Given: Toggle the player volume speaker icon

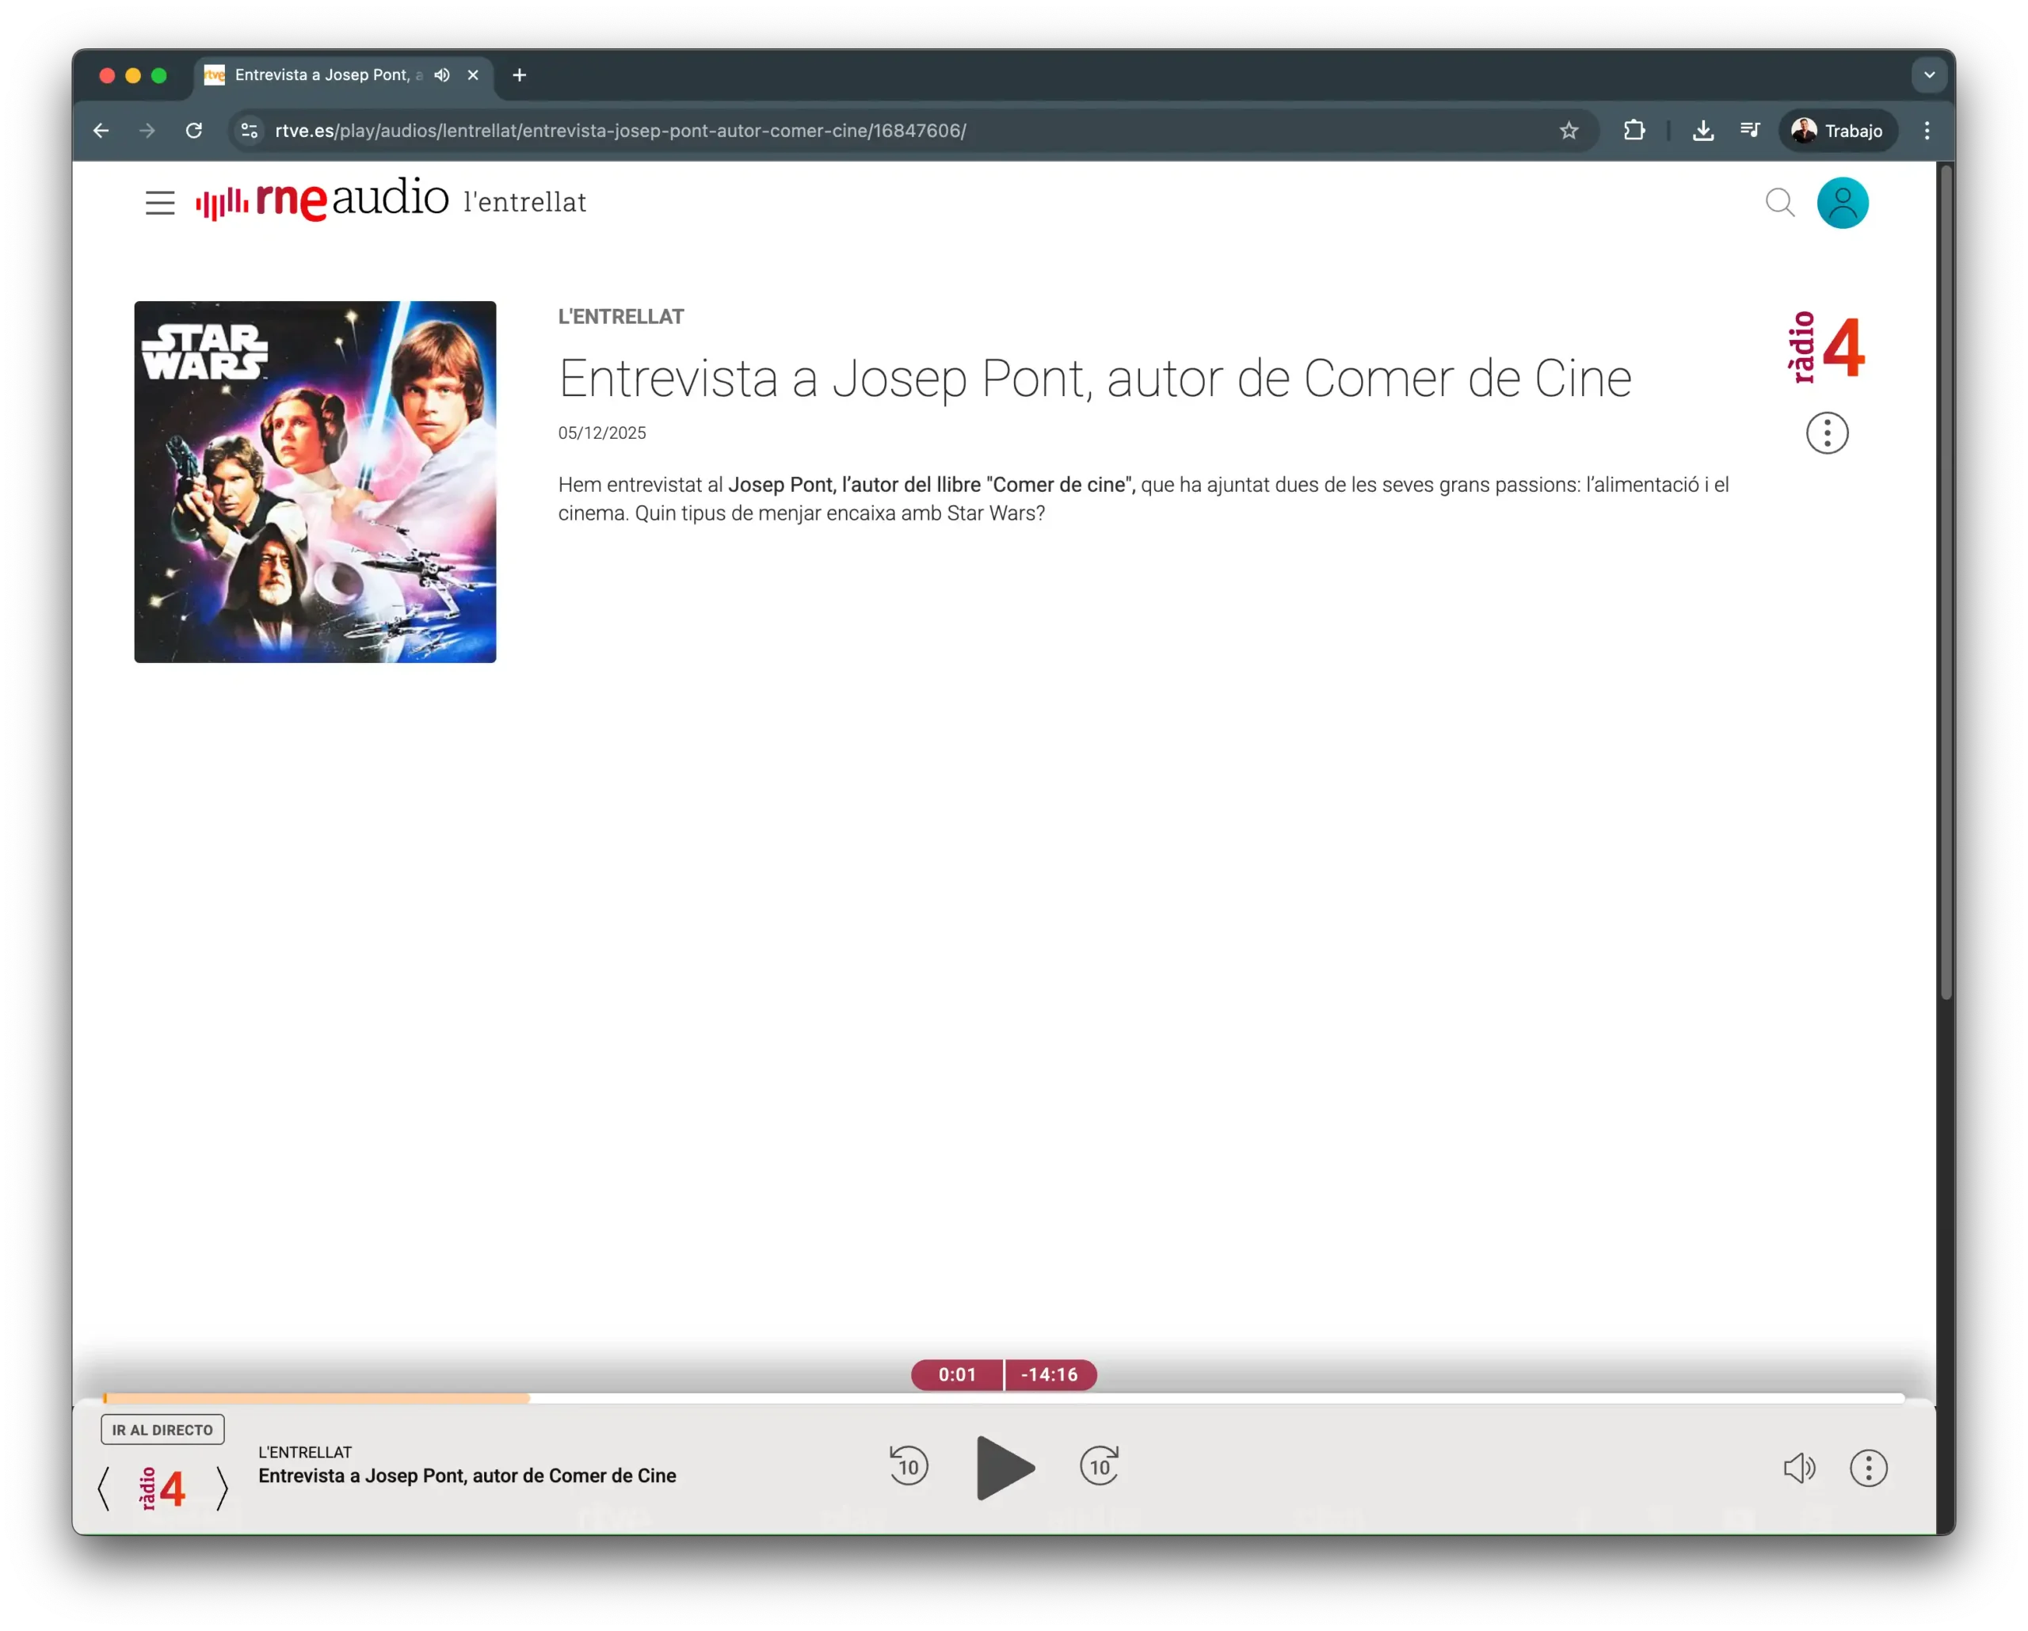Looking at the screenshot, I should click(1798, 1469).
